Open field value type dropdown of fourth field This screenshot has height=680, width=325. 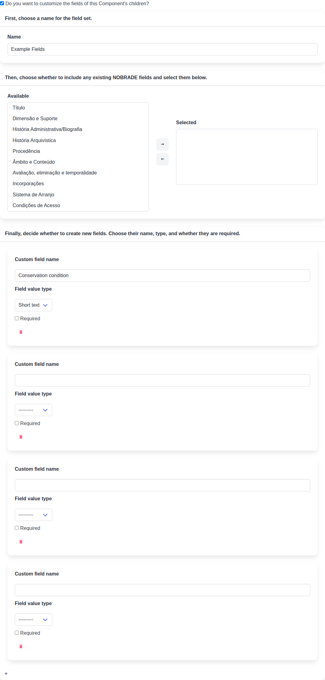point(34,620)
